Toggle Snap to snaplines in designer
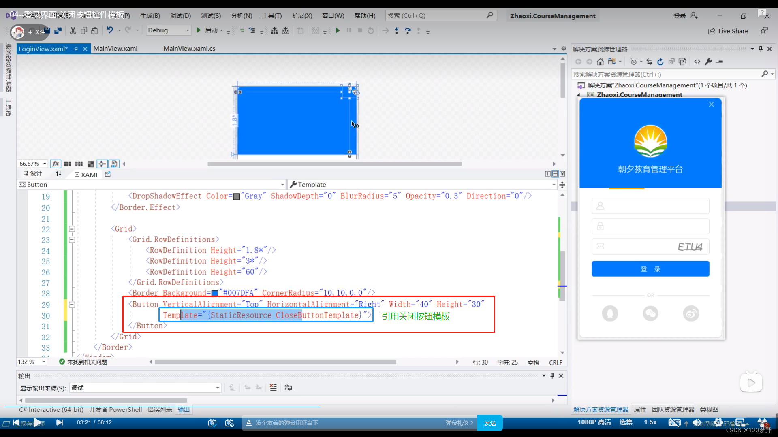 coord(102,164)
